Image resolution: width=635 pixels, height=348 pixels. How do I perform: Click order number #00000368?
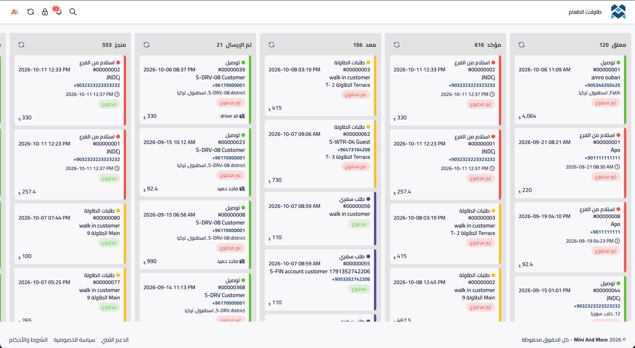coord(231,288)
